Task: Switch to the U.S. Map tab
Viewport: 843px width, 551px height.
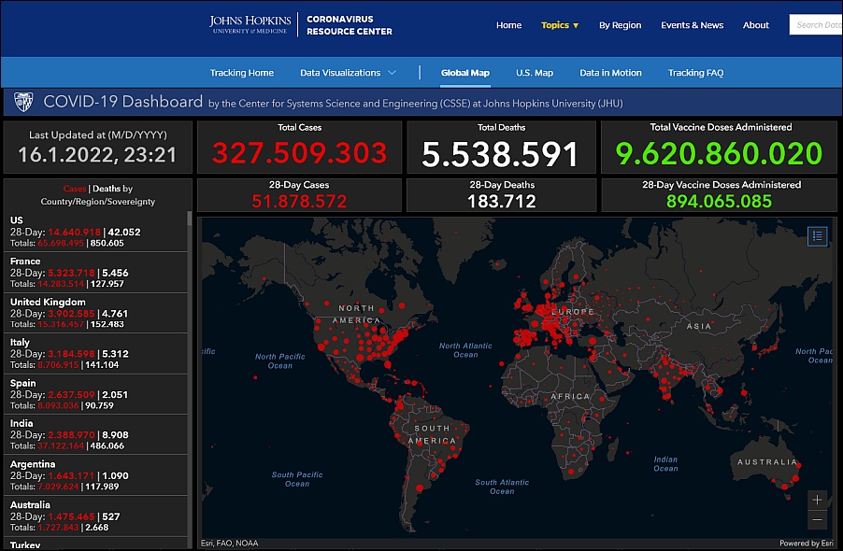Action: [535, 73]
